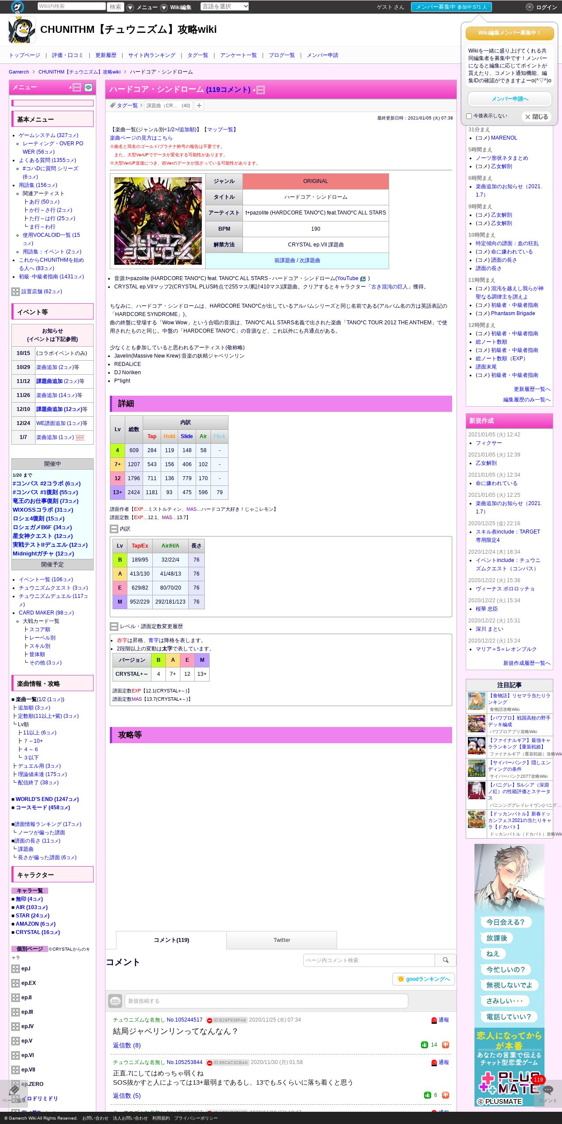
Task: Open the 古き混沌の巨人 character link
Action: (x=390, y=287)
